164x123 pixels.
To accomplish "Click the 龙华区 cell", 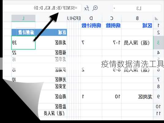I will click(x=51, y=60).
